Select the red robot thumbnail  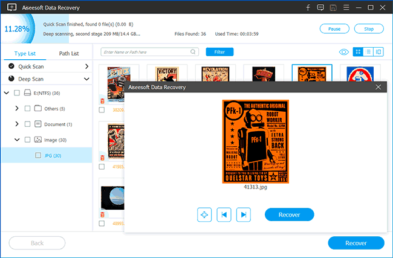pyautogui.click(x=264, y=74)
